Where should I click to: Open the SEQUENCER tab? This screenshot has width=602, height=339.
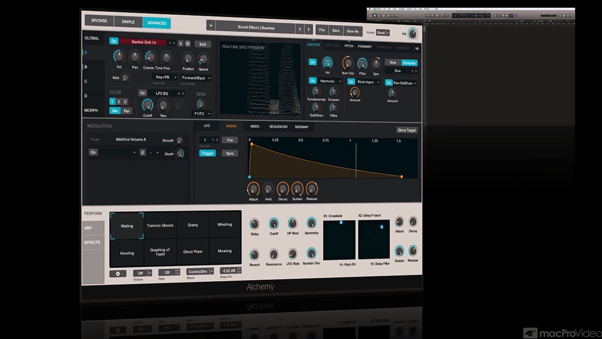pyautogui.click(x=278, y=127)
